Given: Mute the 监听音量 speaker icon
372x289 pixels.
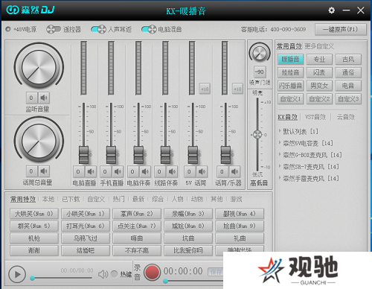Looking at the screenshot, I should click(44, 98).
